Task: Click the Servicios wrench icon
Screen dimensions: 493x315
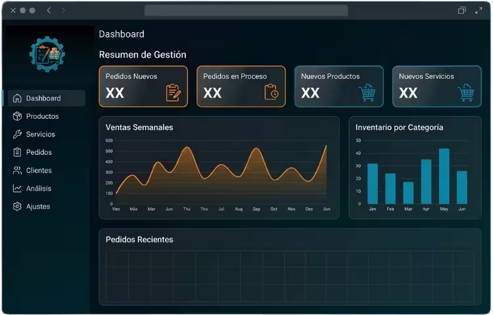Action: [17, 135]
